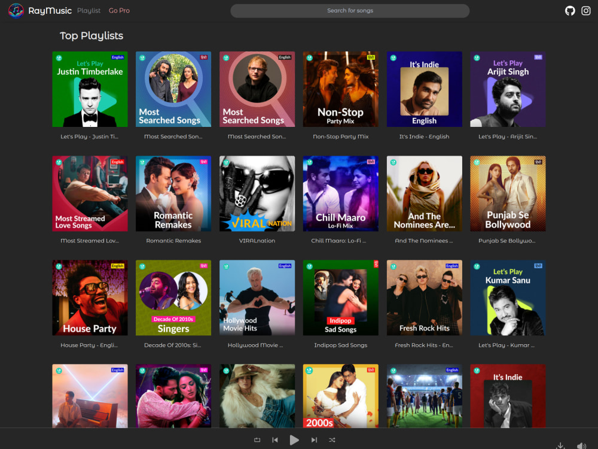This screenshot has height=449, width=598.
Task: Open Indipop Sad Songs cover
Action: point(341,298)
